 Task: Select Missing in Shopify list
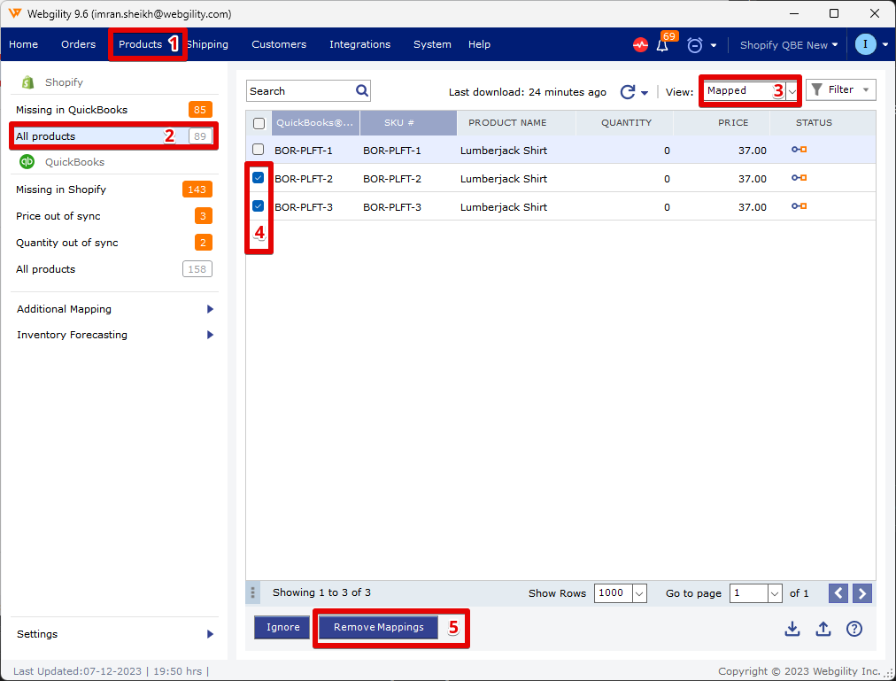(x=114, y=190)
